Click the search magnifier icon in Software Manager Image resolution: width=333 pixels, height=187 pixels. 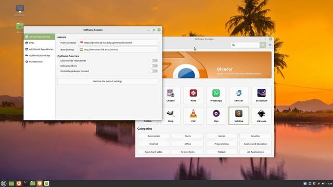[234, 45]
